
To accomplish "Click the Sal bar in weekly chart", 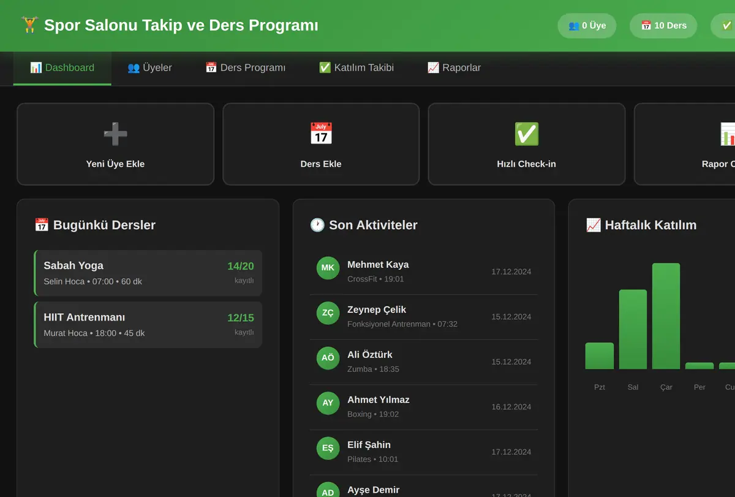I will coord(633,330).
